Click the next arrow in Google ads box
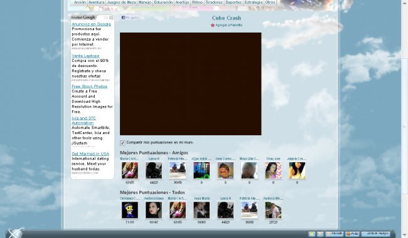The image size is (408, 238). coord(111,18)
